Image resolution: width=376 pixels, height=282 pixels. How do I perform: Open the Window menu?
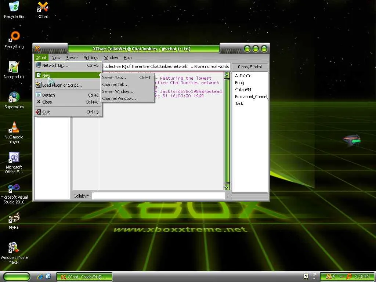pyautogui.click(x=111, y=58)
